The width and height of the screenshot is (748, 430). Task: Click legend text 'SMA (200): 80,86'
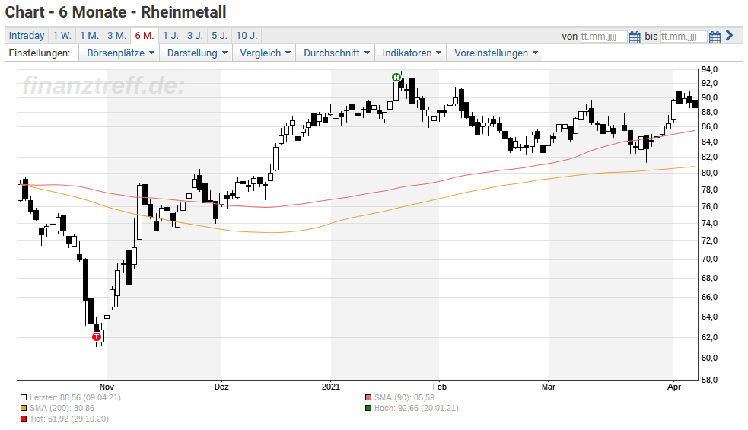click(62, 408)
